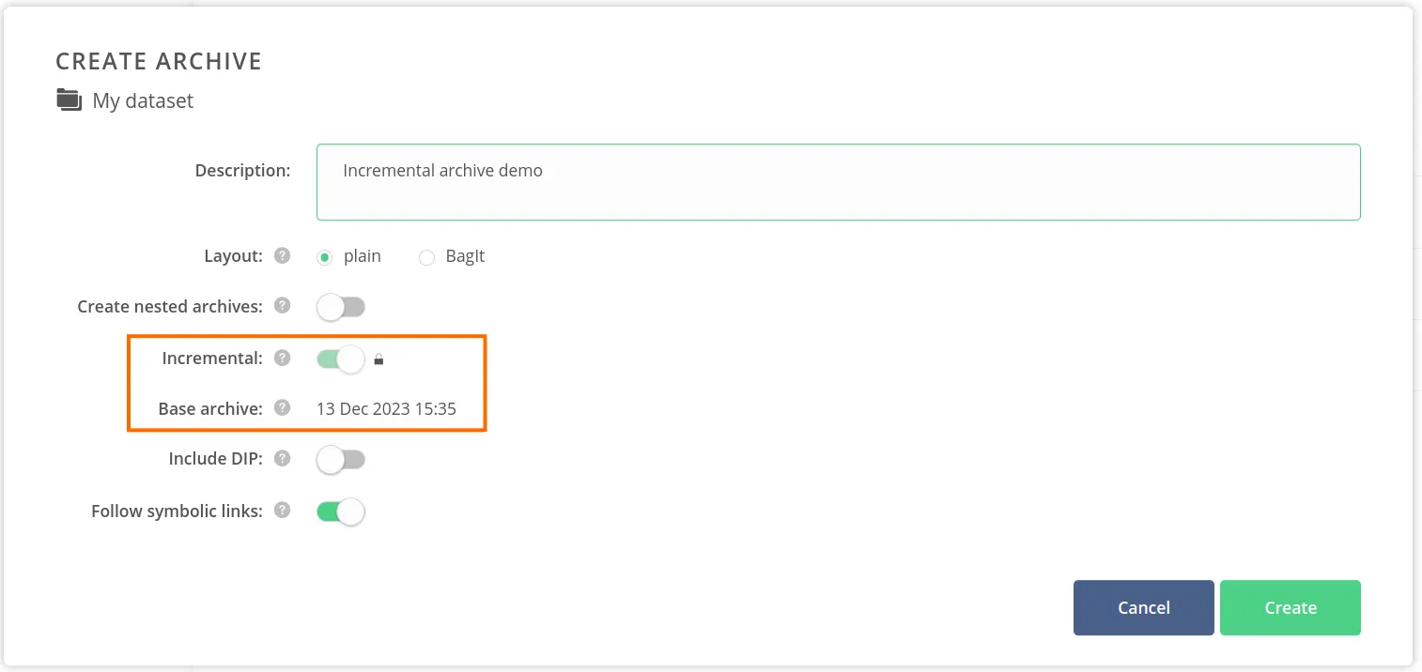Click the Include DIP help icon
The width and height of the screenshot is (1422, 672).
(x=282, y=459)
